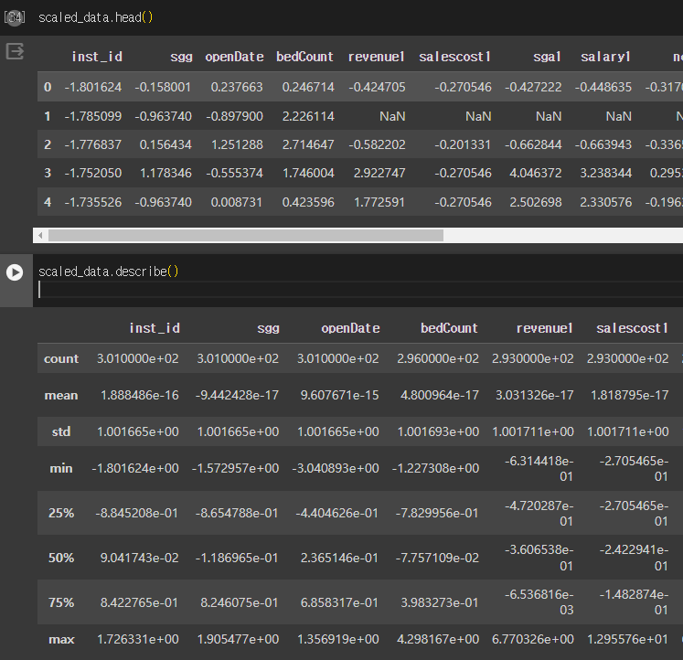
Task: Click 50% value 2.365146e-01
Action: [339, 559]
